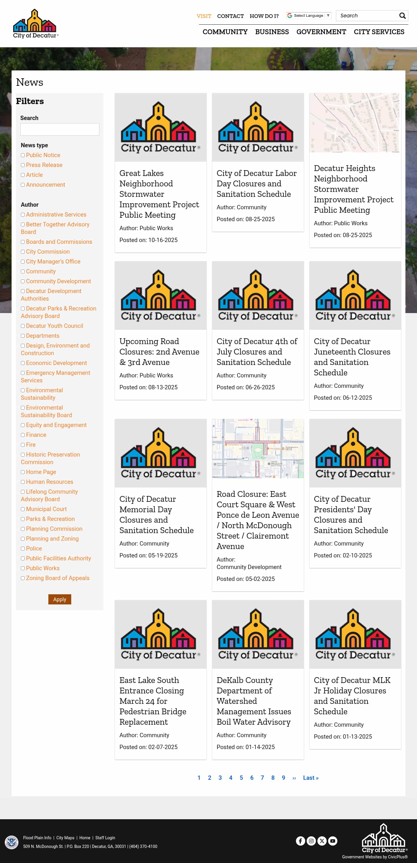Check the Fire author filter
Image resolution: width=417 pixels, height=863 pixels.
(x=23, y=445)
